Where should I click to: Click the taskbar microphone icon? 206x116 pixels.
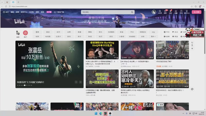(x=186, y=113)
